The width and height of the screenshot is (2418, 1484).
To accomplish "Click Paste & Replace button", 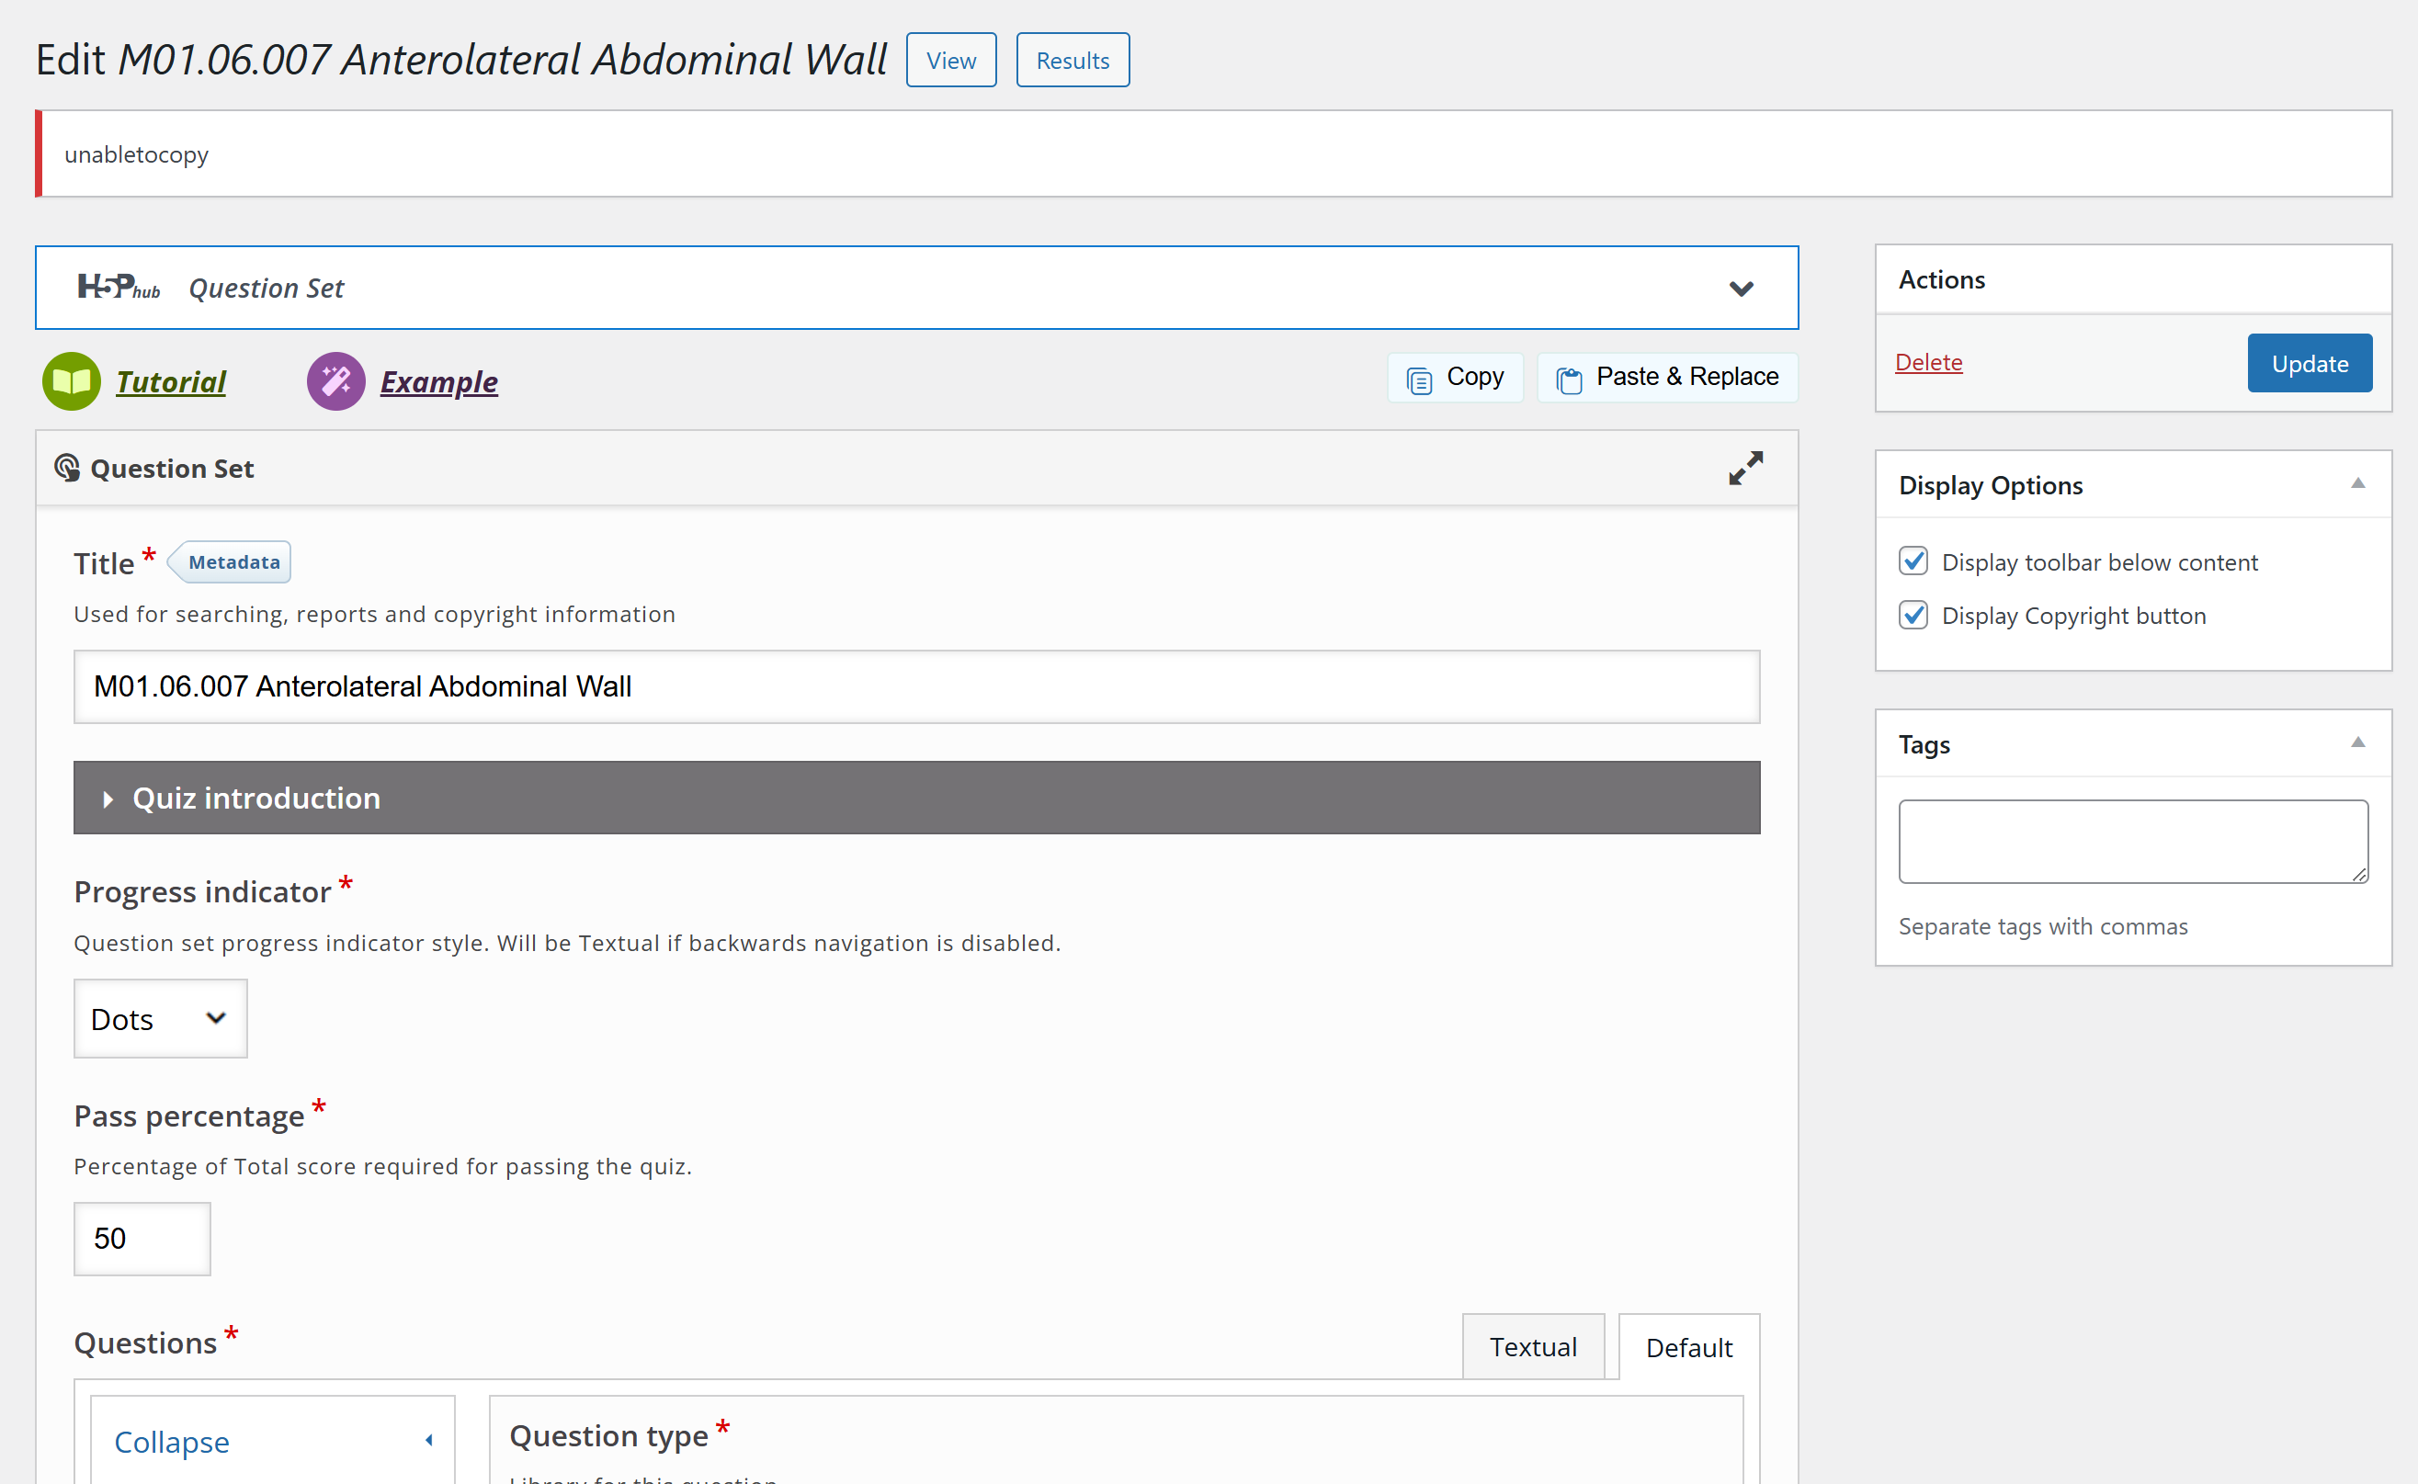I will click(1667, 378).
